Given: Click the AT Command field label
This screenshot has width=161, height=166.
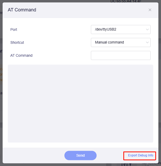Looking at the screenshot, I should (21, 55).
